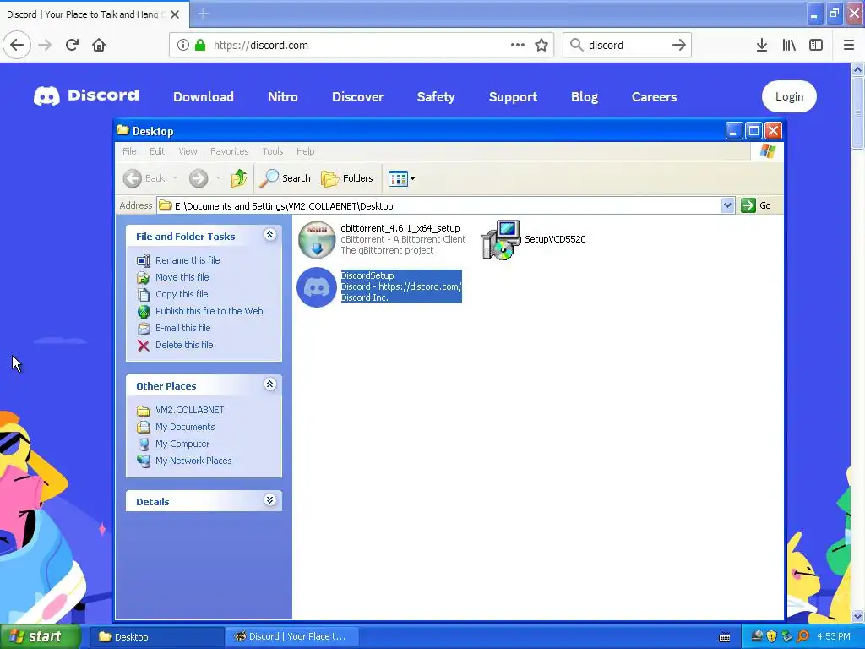The image size is (865, 649).
Task: Open Search pane in Desktop window
Action: (x=285, y=178)
